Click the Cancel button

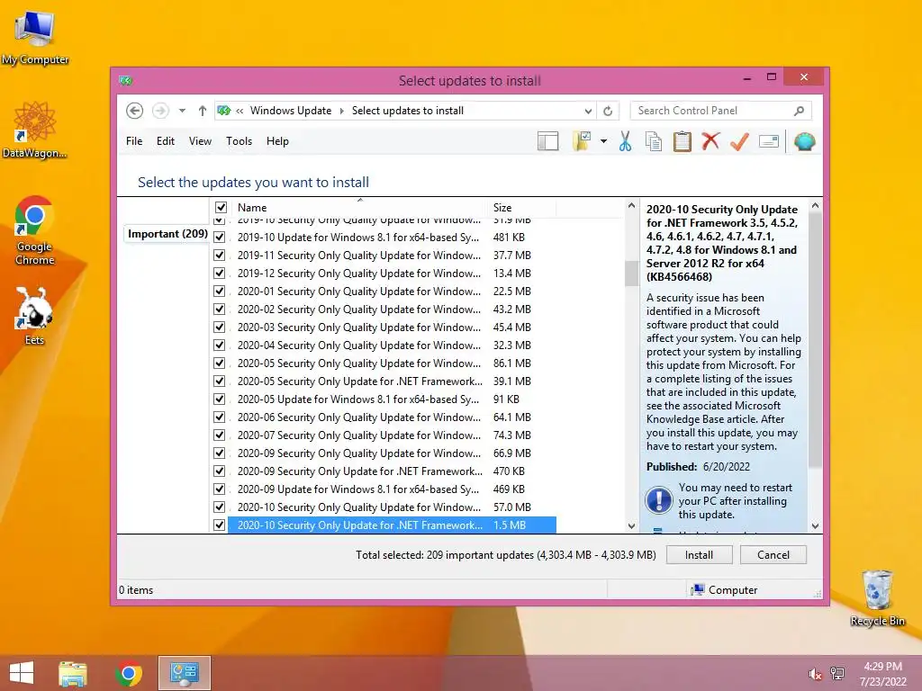(x=773, y=554)
